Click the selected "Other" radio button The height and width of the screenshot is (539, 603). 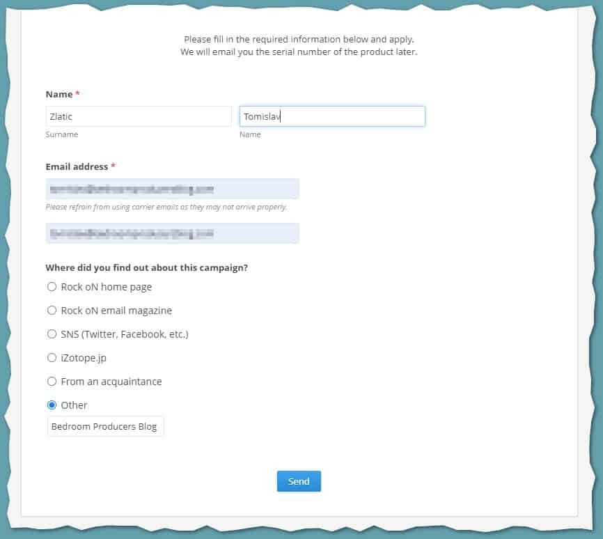pos(52,405)
